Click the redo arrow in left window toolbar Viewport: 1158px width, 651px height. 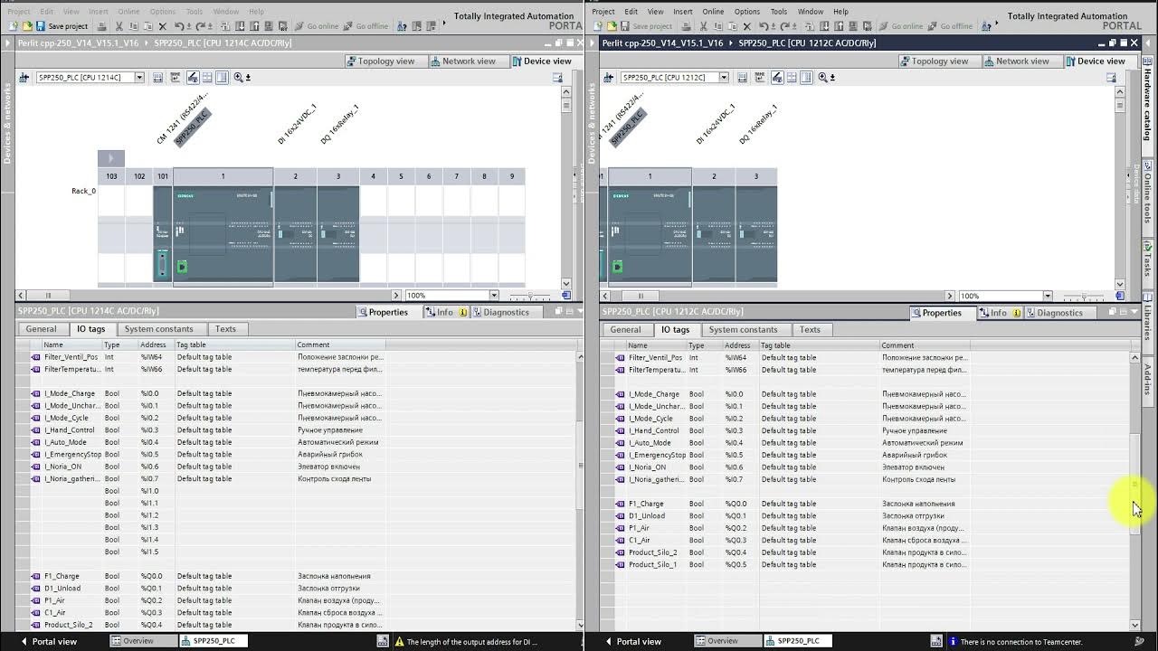[201, 26]
